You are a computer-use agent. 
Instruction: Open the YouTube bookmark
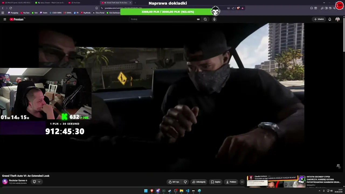coord(25,13)
